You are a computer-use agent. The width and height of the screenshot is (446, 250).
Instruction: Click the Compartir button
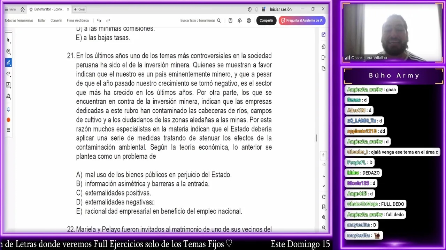pyautogui.click(x=266, y=20)
